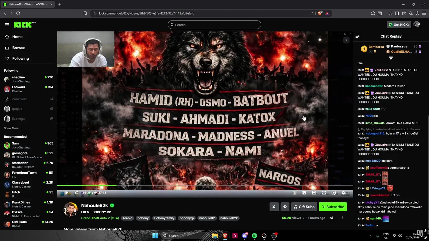This screenshot has width=429, height=241.
Task: Open Discord from the taskbar
Action: pyautogui.click(x=245, y=236)
